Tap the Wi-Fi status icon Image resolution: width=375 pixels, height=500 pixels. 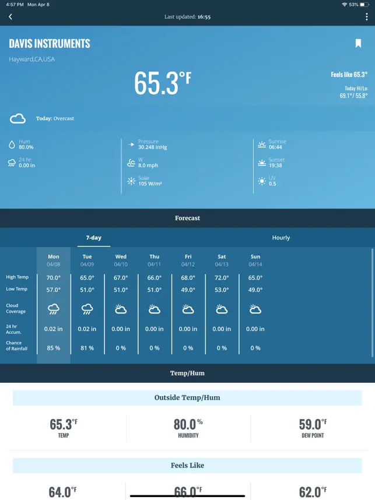pyautogui.click(x=344, y=5)
